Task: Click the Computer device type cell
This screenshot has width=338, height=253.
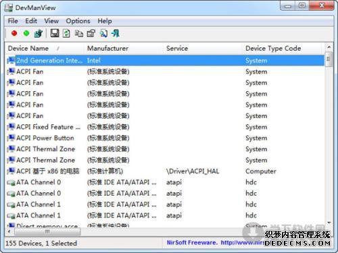Action: point(260,171)
